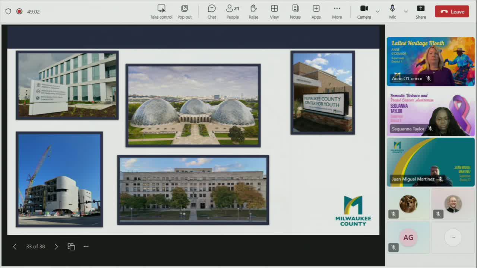This screenshot has height=268, width=477.
Task: Open slide viewer more options ellipsis
Action: [x=86, y=246]
